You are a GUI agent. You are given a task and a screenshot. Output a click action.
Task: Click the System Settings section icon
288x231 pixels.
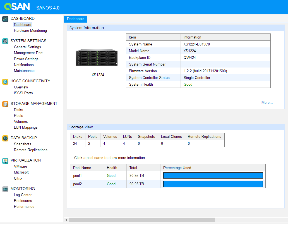click(x=5, y=41)
